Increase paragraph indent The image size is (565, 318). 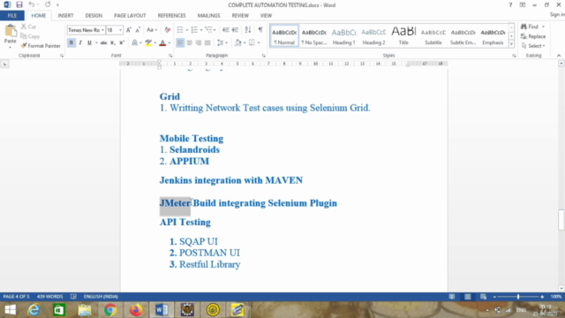(x=235, y=30)
